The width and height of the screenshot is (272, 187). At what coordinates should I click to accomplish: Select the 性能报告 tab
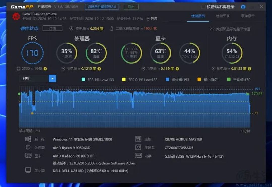click(x=198, y=16)
